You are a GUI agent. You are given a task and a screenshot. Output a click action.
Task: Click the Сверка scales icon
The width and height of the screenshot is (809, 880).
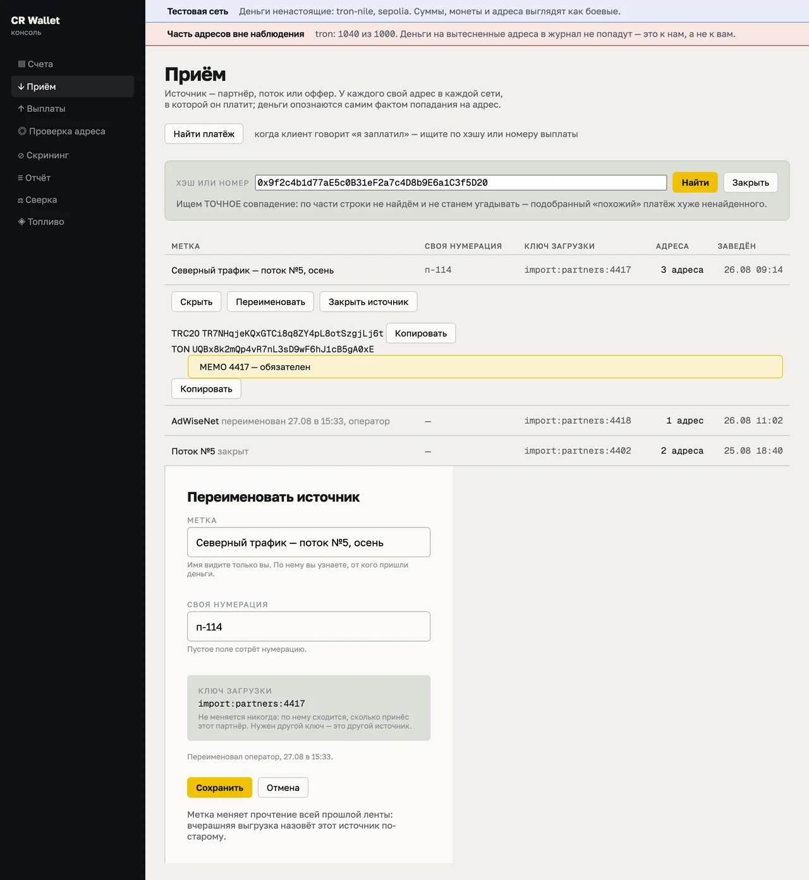[20, 200]
